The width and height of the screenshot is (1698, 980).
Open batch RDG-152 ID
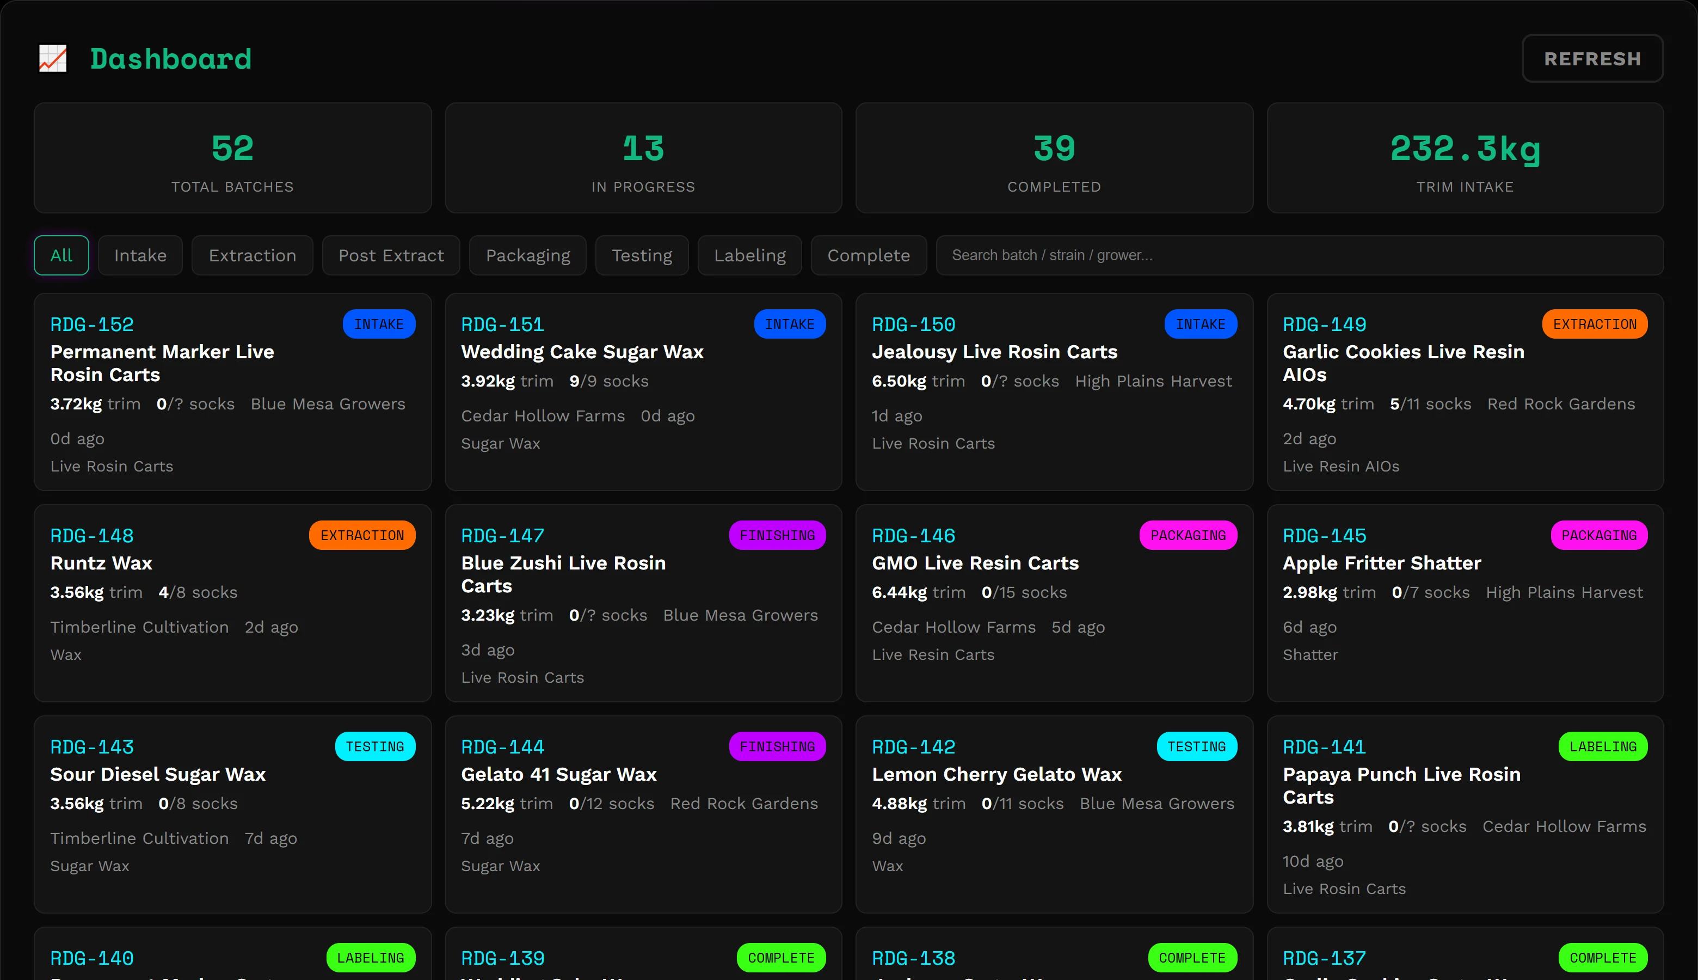[92, 324]
